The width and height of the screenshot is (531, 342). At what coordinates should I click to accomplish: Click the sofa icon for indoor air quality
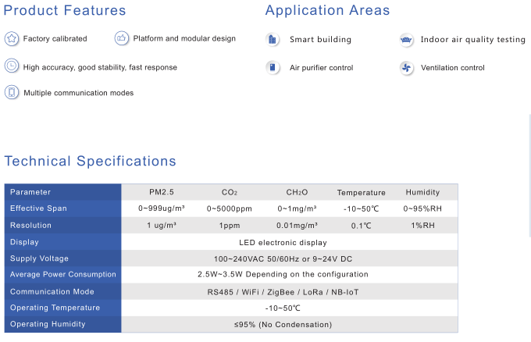pyautogui.click(x=406, y=40)
